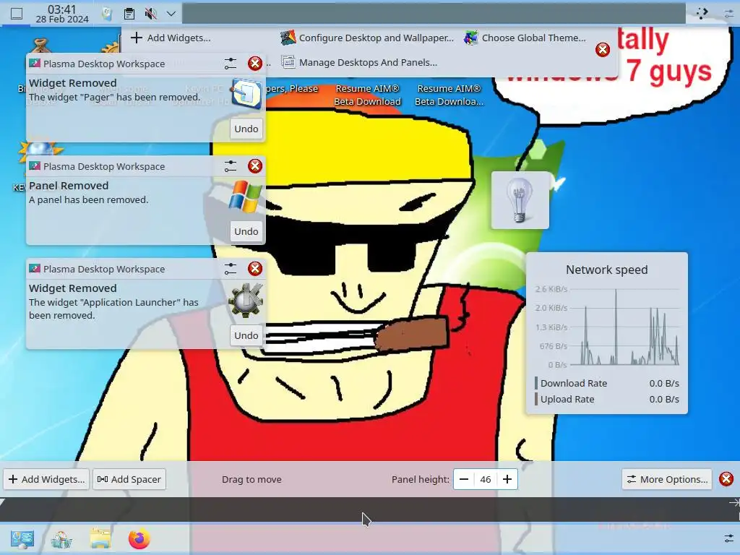740x555 pixels.
Task: Dismiss the Pager Widget Removed notification
Action: pyautogui.click(x=255, y=64)
